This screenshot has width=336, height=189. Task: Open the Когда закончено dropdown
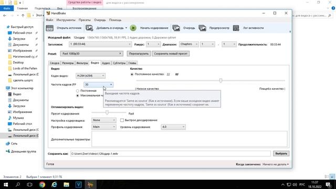[x=276, y=164]
